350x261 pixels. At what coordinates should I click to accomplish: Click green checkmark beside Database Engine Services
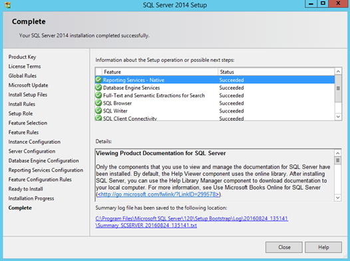click(98, 87)
